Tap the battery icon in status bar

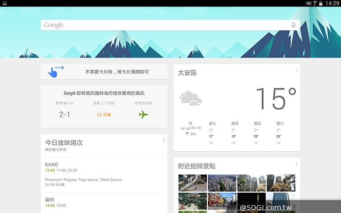[x=321, y=3]
